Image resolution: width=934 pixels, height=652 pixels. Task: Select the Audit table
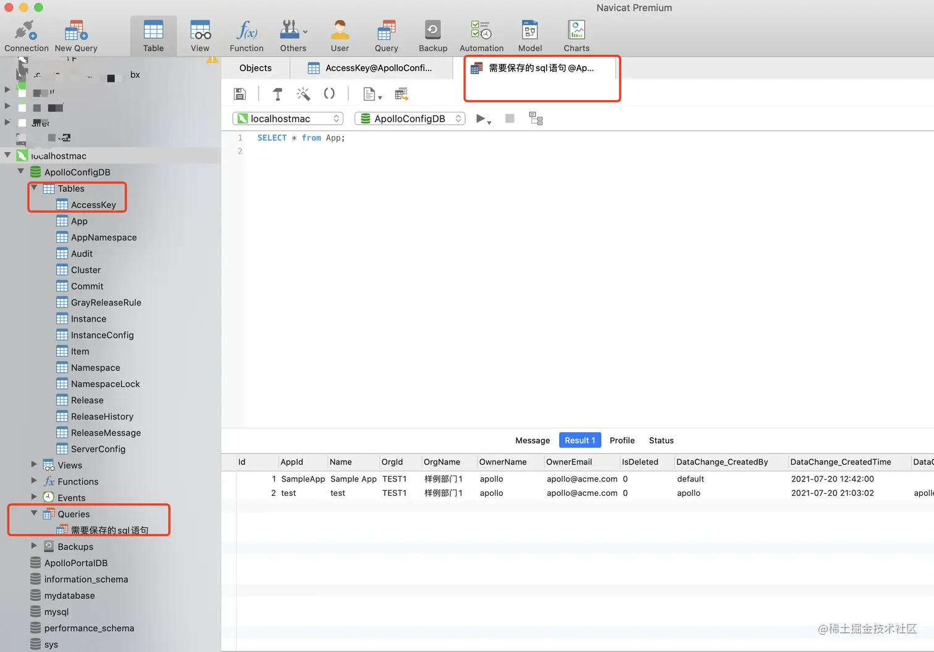click(82, 254)
